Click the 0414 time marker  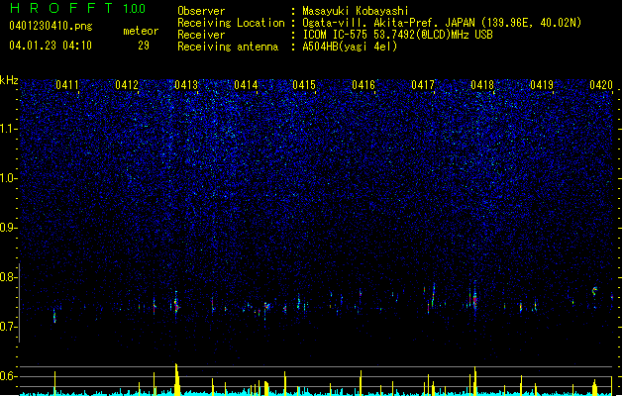(x=246, y=84)
